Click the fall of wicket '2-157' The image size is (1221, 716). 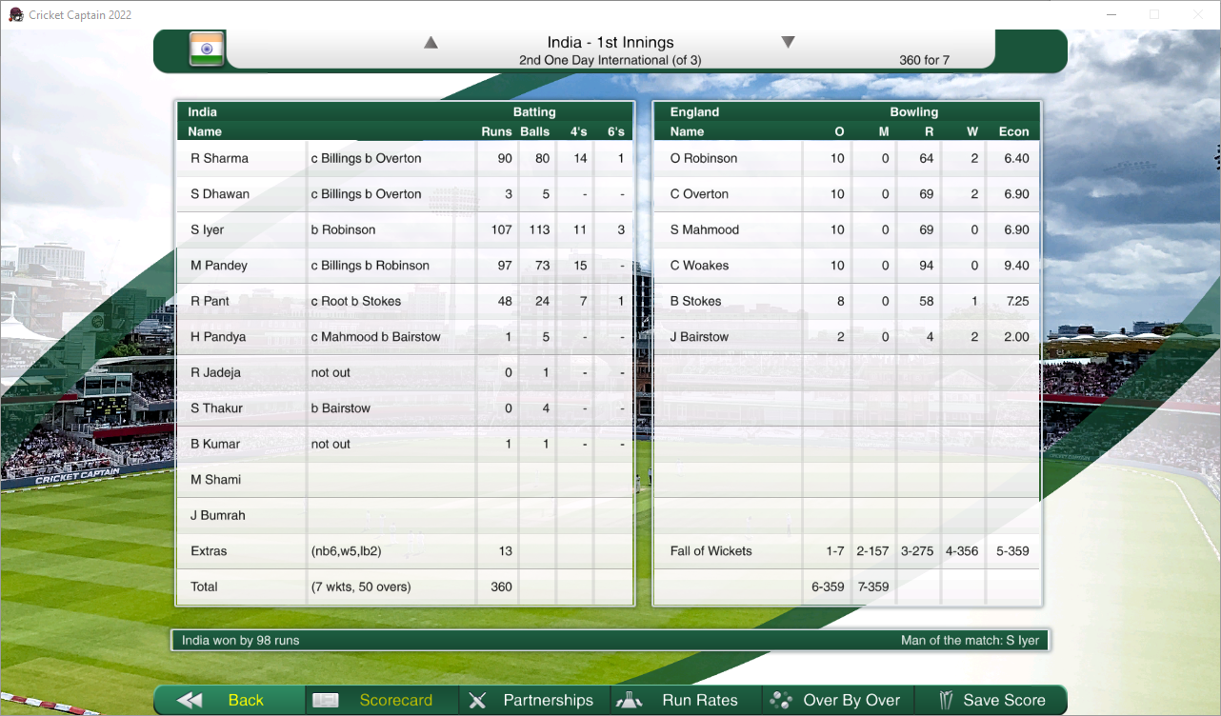872,551
